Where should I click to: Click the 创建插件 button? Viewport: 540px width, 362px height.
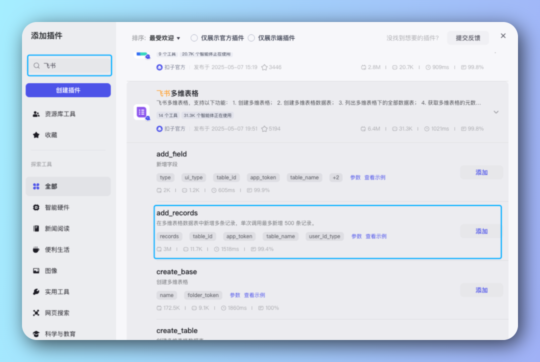coord(68,90)
